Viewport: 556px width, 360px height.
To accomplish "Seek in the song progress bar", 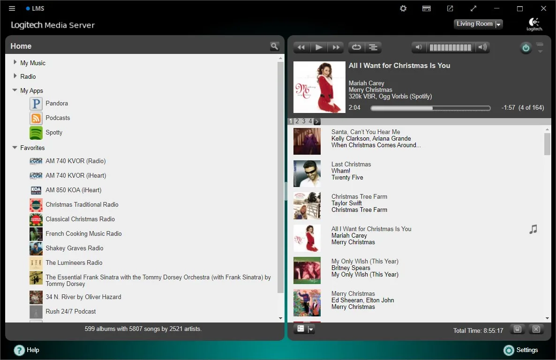I will tap(430, 108).
